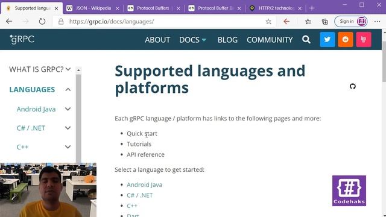Screen dimensions: 386x217
Task: Close the Supported languages tab
Action: [56, 8]
